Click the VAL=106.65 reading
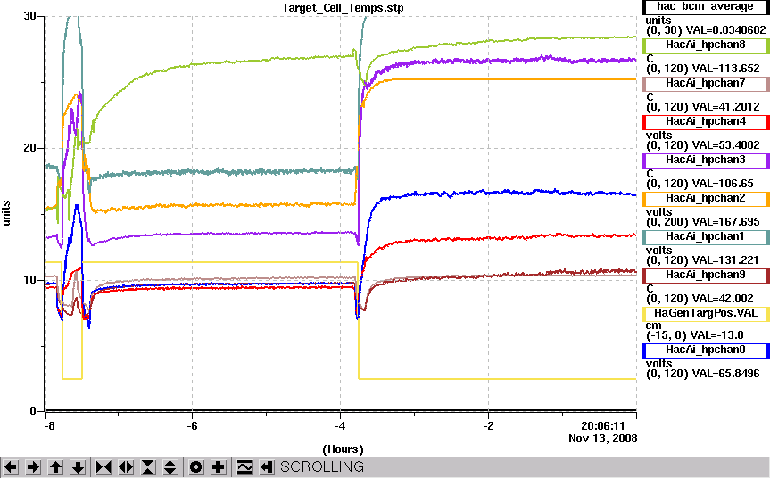Image resolution: width=770 pixels, height=478 pixels. tap(723, 183)
